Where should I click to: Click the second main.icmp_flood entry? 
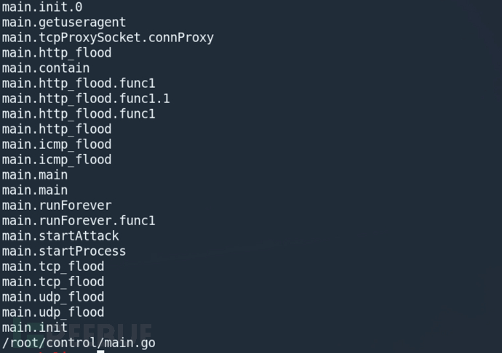click(56, 159)
